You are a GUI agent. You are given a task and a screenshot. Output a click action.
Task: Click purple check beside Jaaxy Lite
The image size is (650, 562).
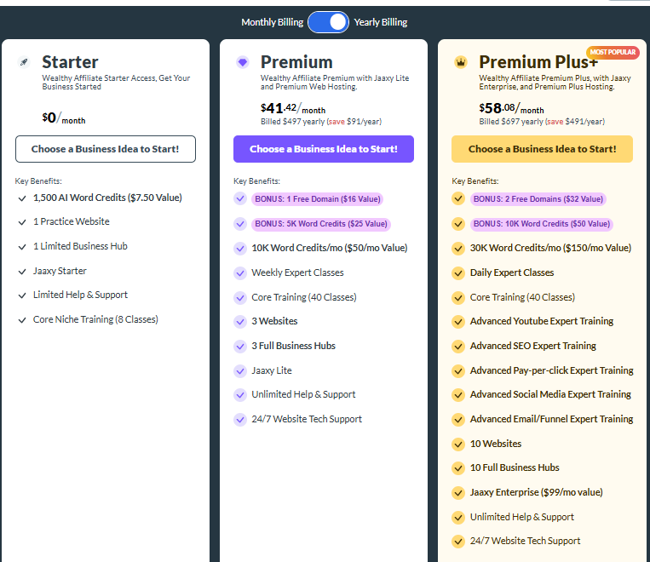(x=240, y=370)
